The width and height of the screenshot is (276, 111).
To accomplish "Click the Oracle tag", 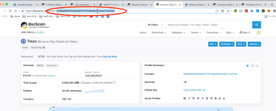I will (x=25, y=47).
